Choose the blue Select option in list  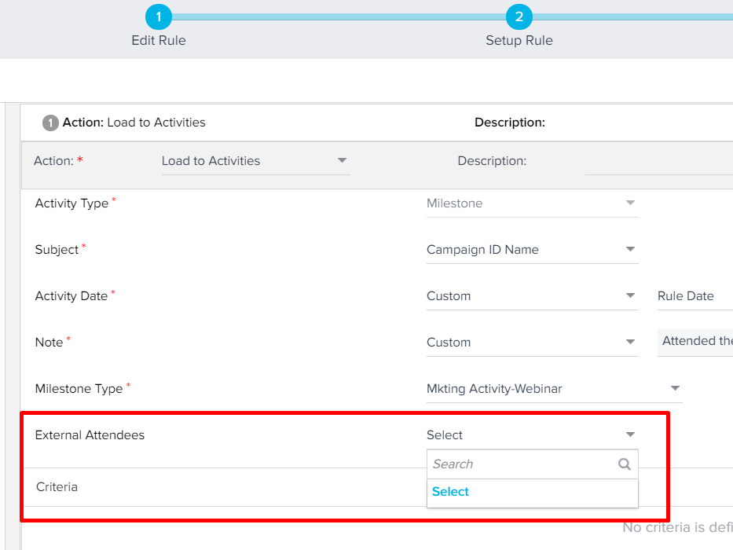pyautogui.click(x=450, y=492)
